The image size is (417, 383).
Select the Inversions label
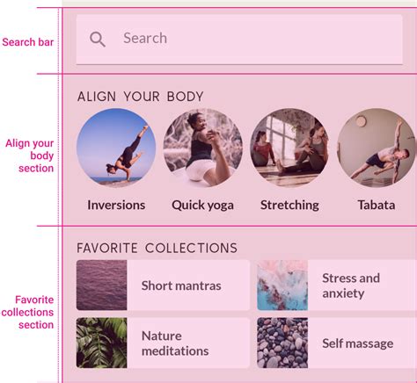pyautogui.click(x=116, y=205)
